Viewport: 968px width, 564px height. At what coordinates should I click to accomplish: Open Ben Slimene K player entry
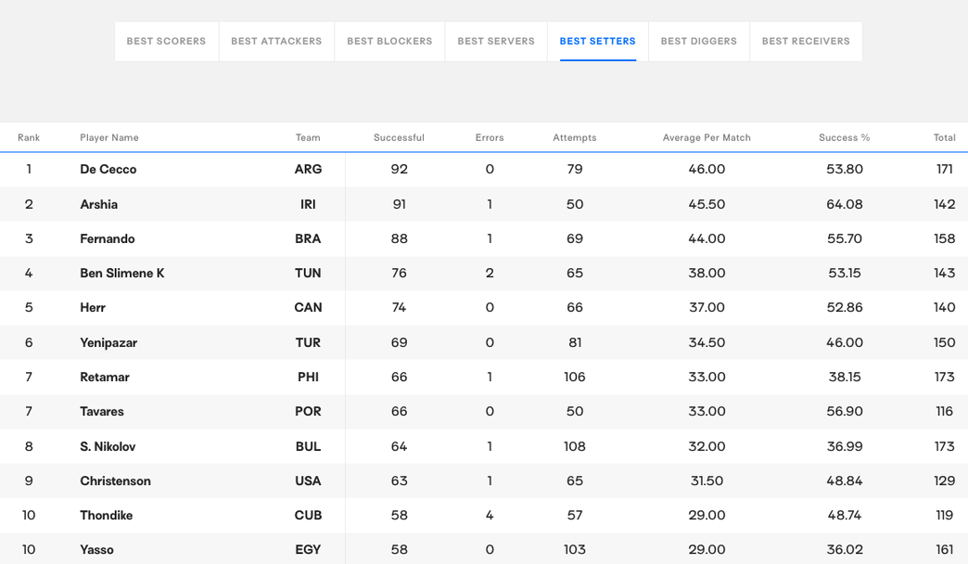point(122,274)
